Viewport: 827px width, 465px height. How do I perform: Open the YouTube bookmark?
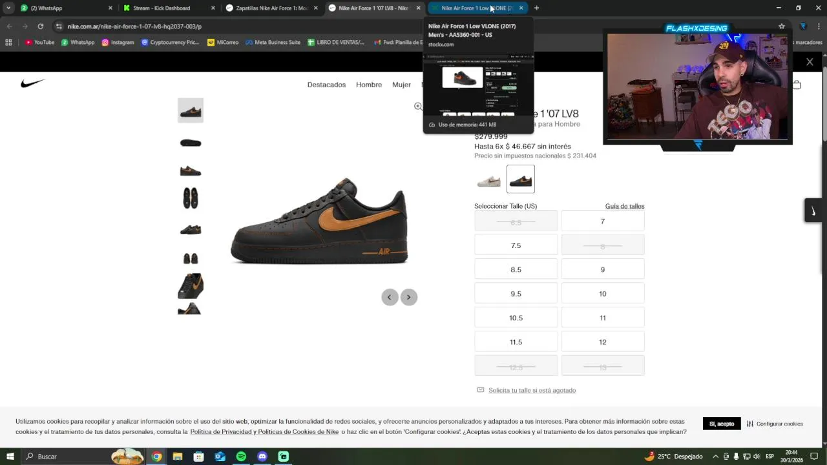[39, 43]
